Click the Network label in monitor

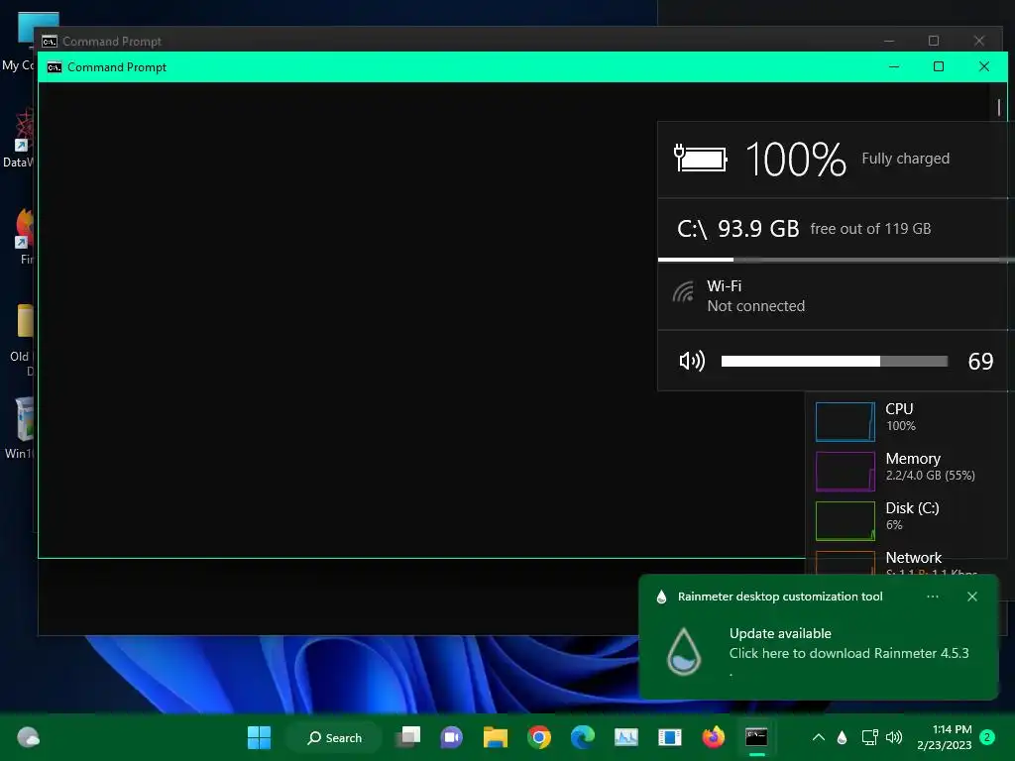[x=913, y=557]
